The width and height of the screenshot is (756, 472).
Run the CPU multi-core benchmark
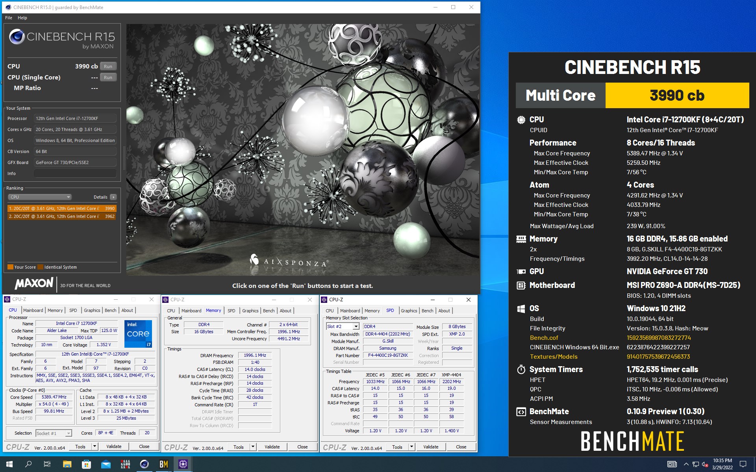coord(108,66)
